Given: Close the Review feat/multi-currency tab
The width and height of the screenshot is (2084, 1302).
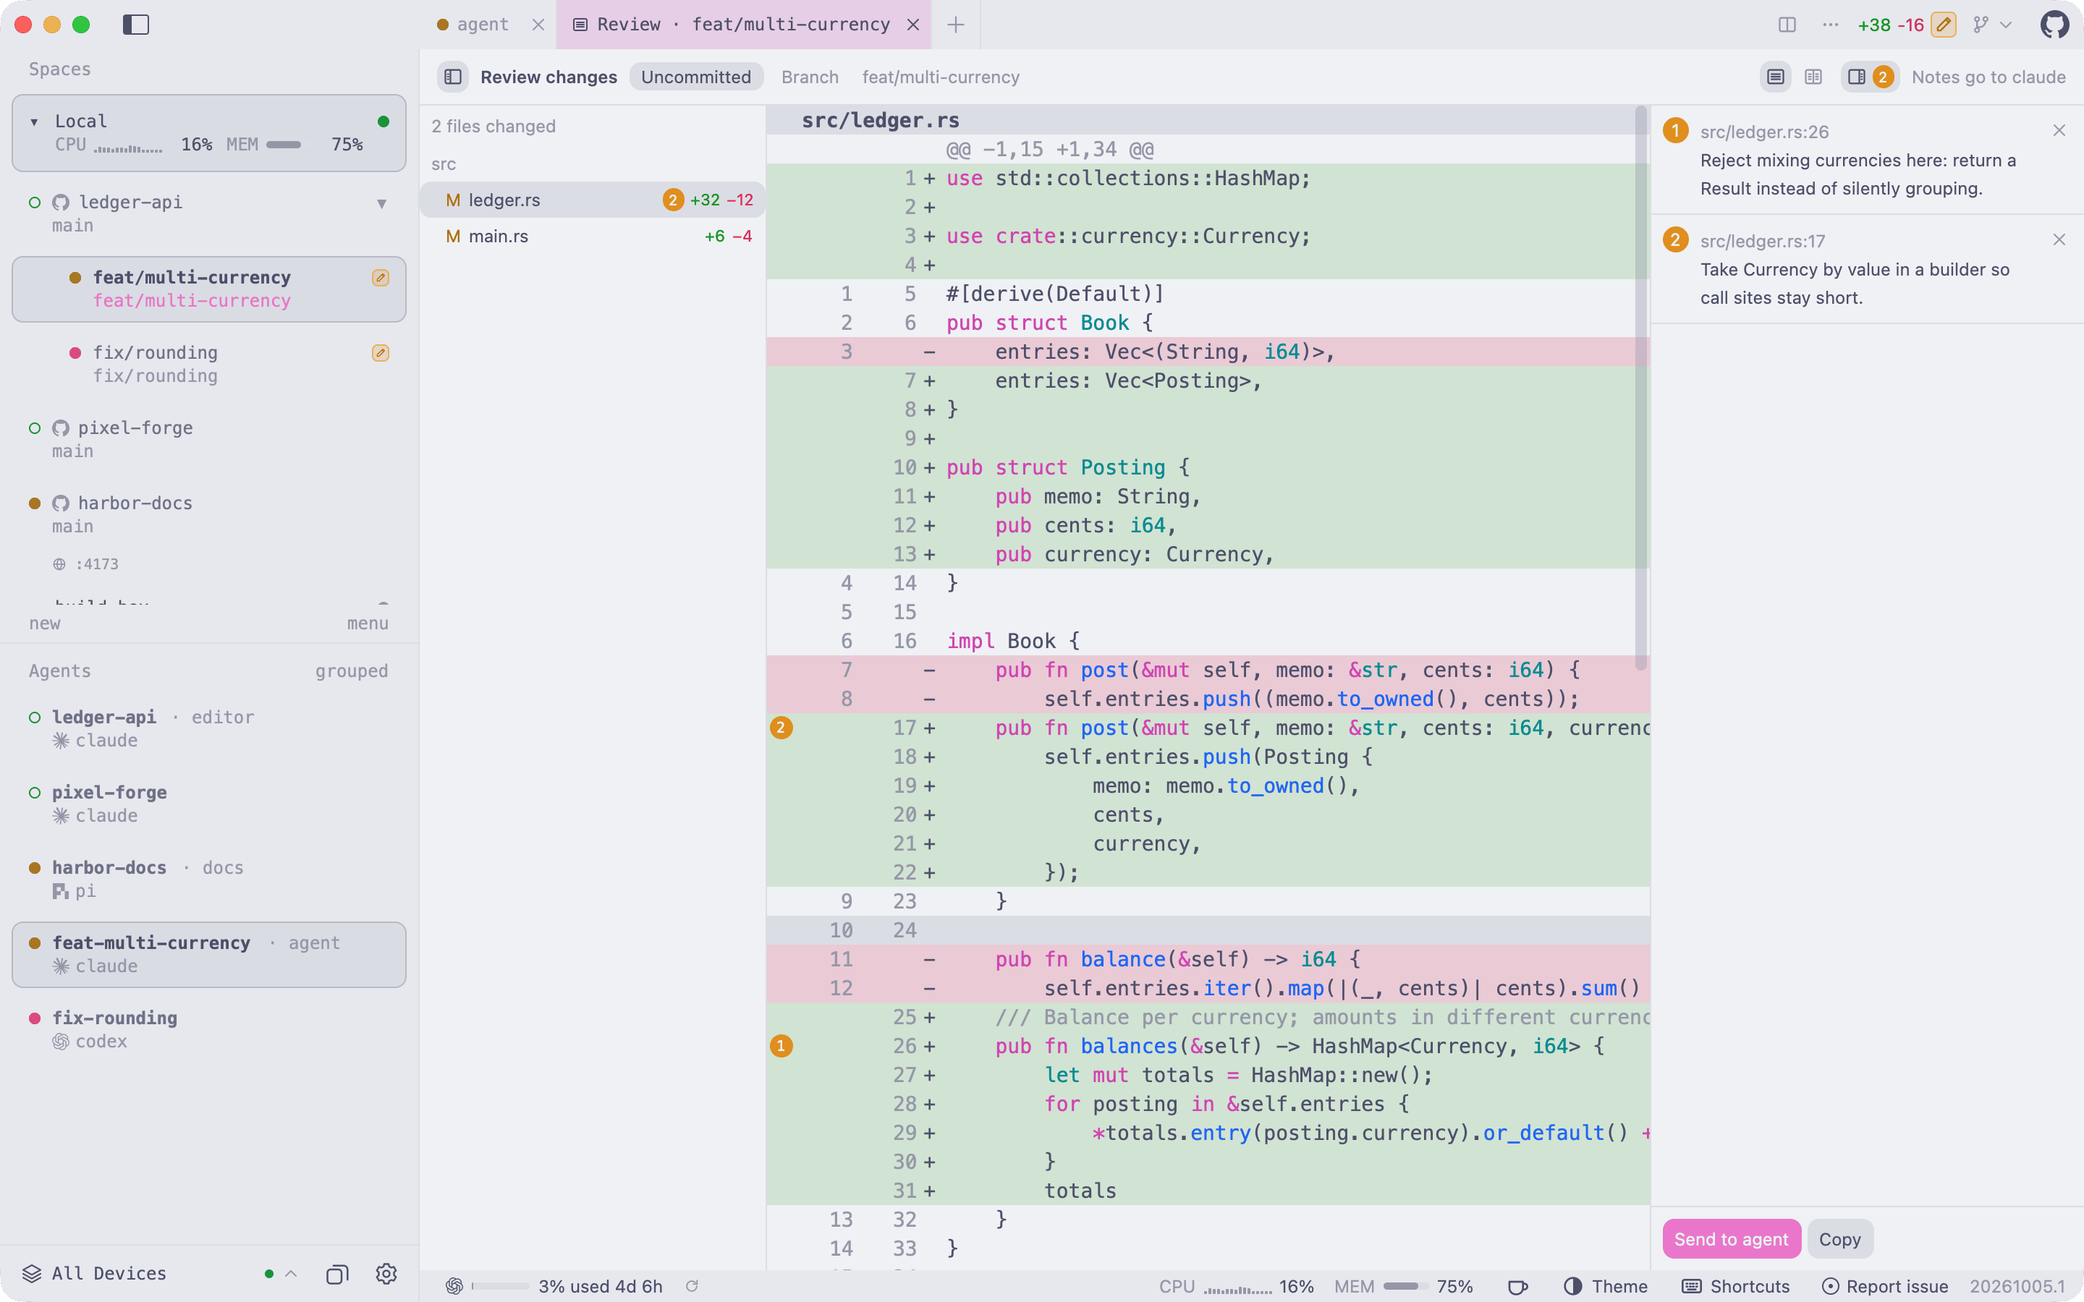Looking at the screenshot, I should coord(912,24).
